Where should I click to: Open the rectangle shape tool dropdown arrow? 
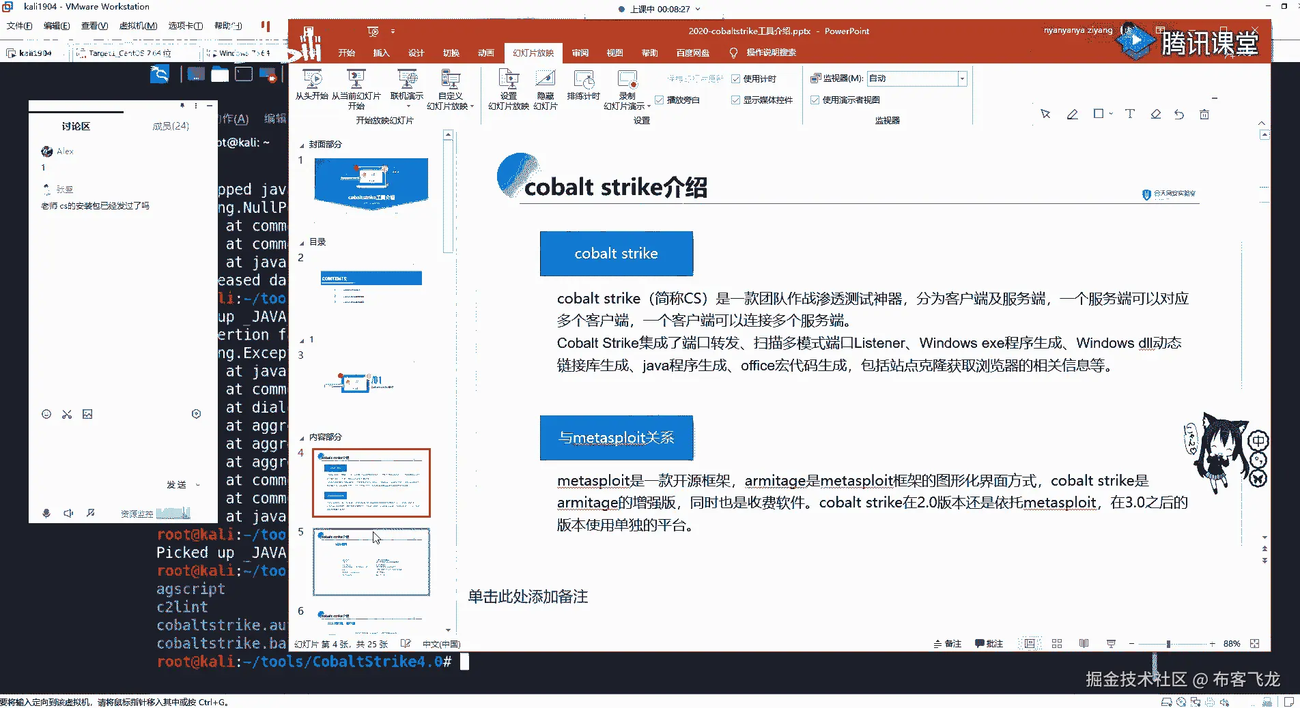point(1112,114)
